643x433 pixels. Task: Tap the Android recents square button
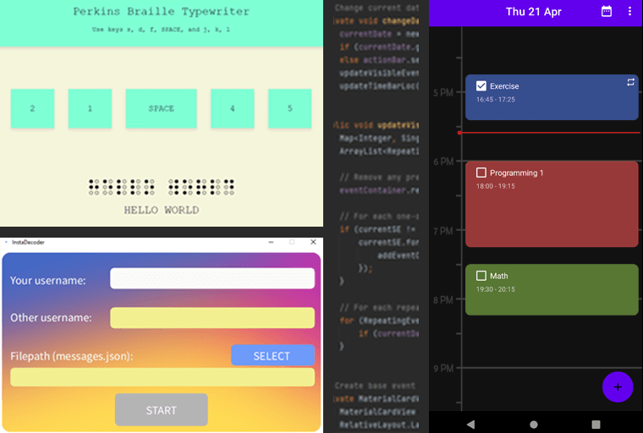click(596, 424)
